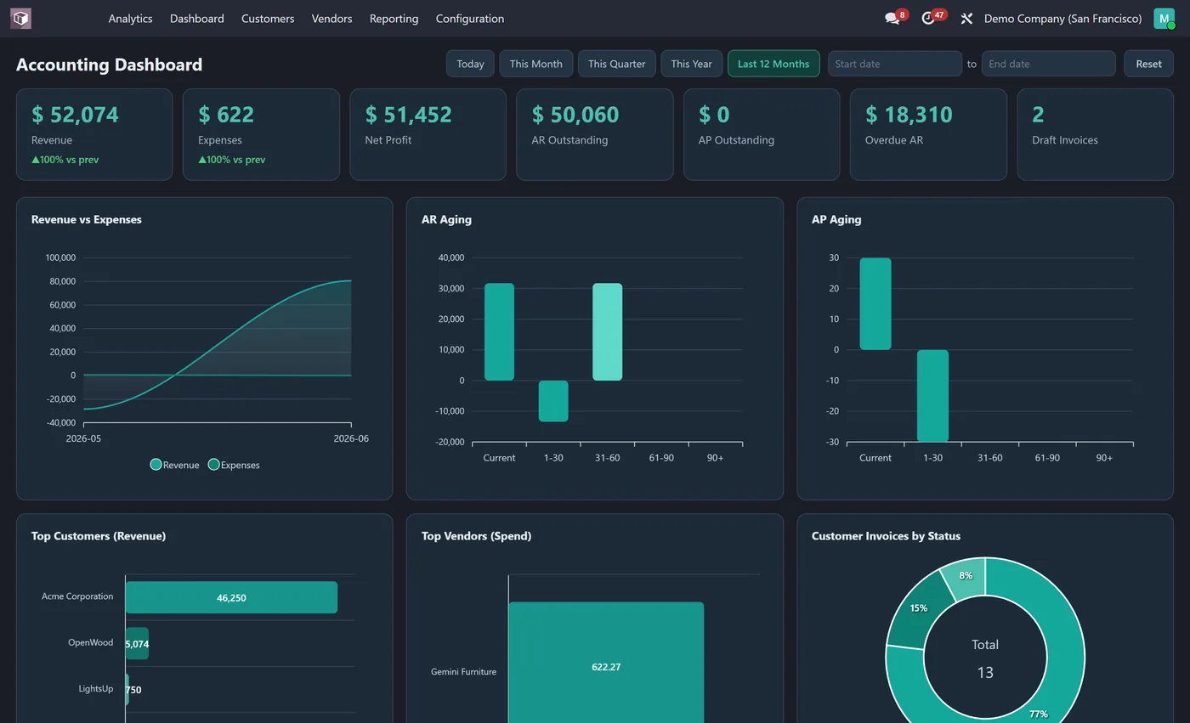Image resolution: width=1190 pixels, height=723 pixels.
Task: Open the Dashboard menu
Action: click(x=196, y=18)
